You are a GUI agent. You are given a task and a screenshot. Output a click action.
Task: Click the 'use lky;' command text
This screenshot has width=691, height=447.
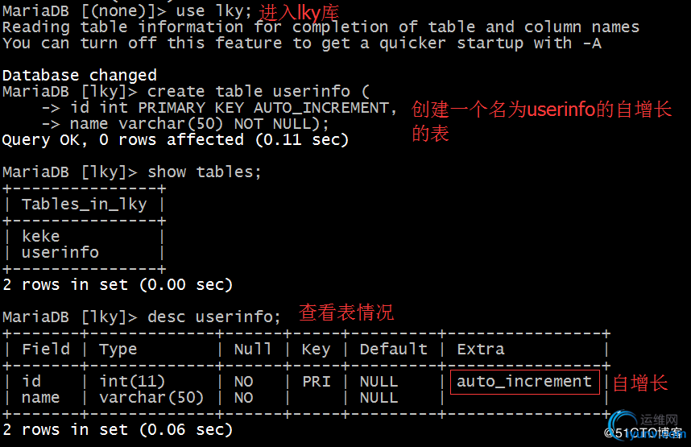click(x=214, y=11)
